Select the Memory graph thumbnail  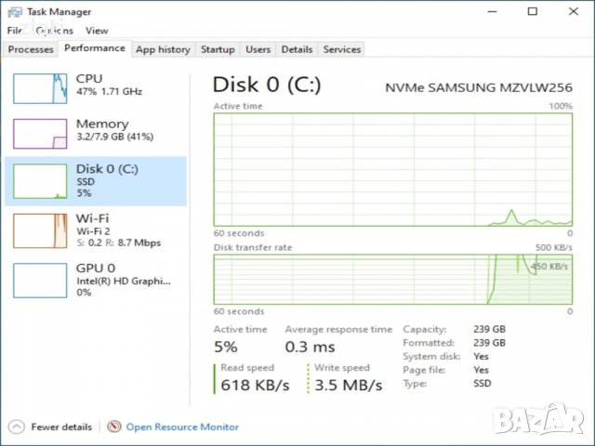(40, 133)
